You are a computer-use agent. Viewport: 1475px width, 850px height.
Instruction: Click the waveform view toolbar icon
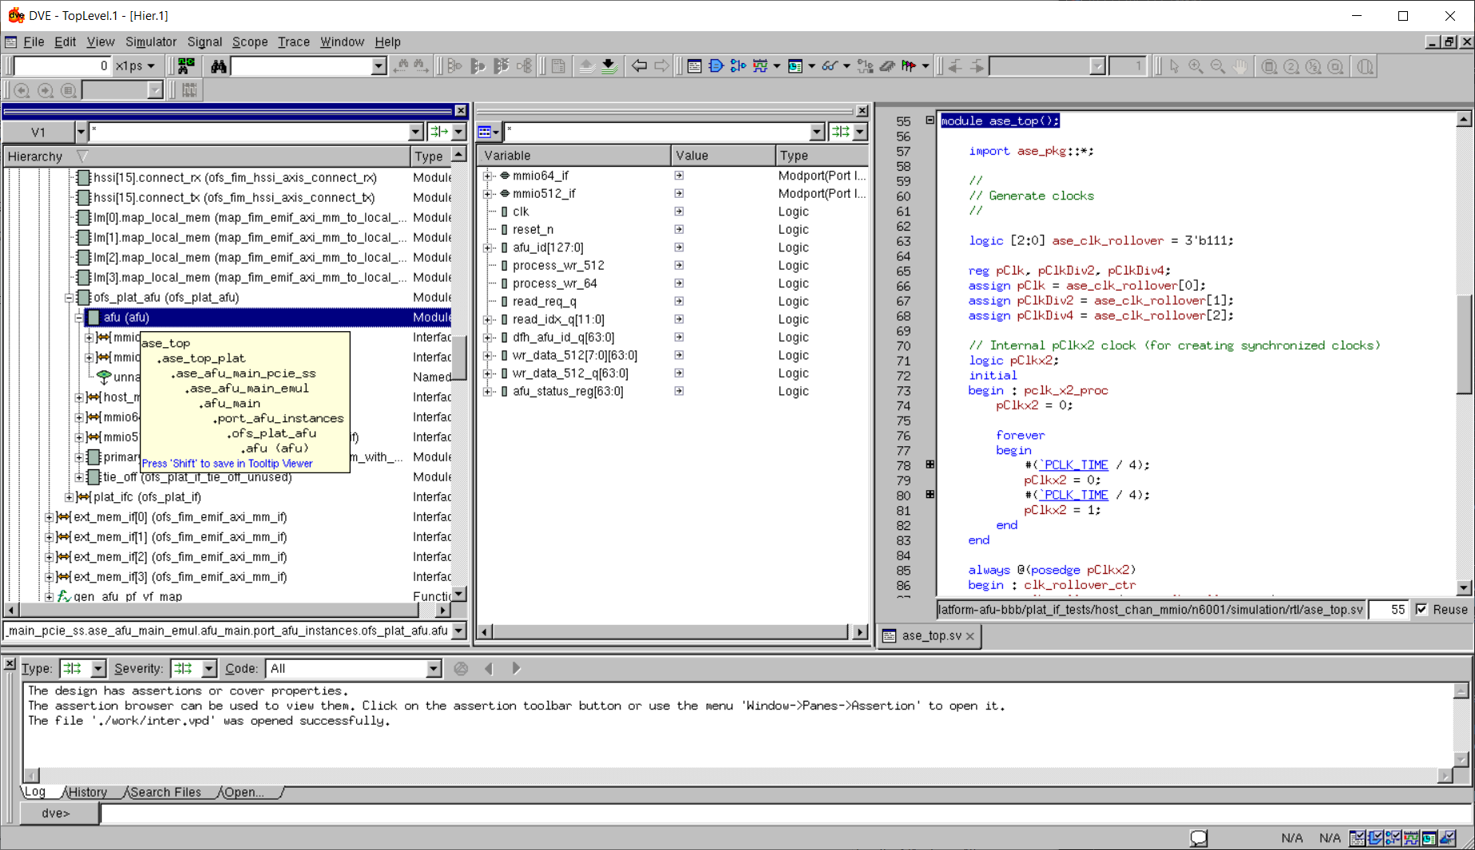(759, 66)
